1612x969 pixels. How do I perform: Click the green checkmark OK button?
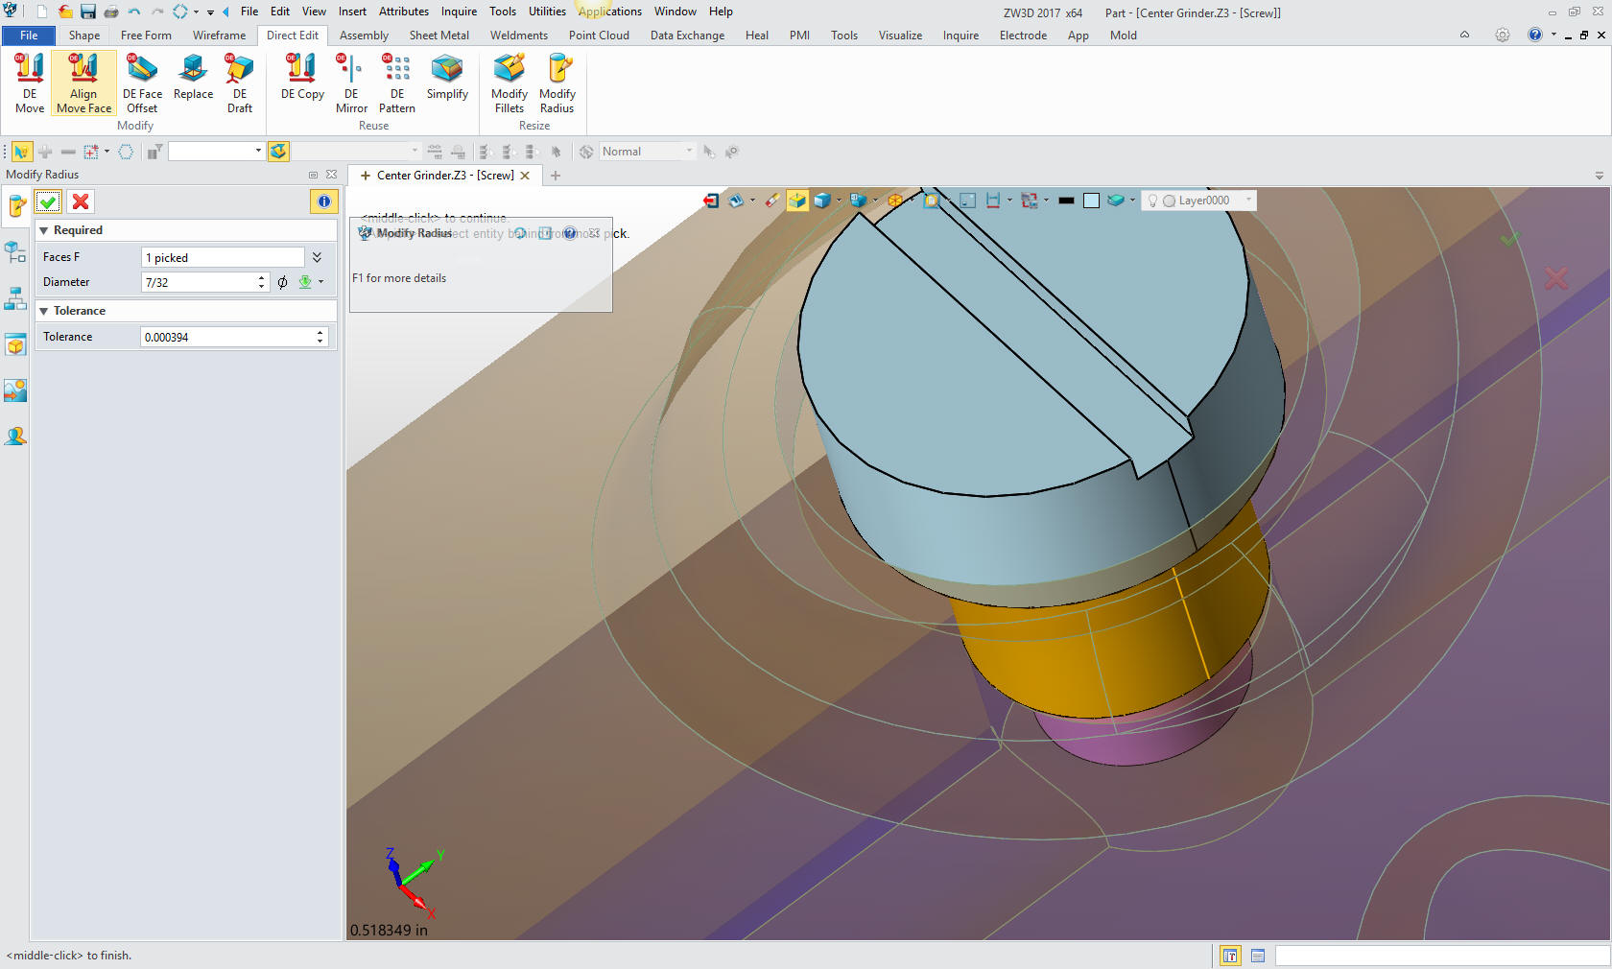click(48, 201)
